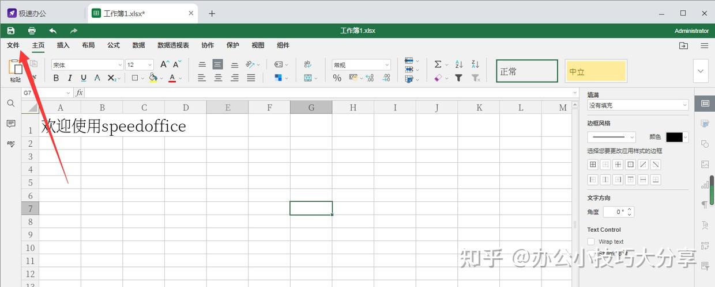Switch to the 布局 tab

88,45
